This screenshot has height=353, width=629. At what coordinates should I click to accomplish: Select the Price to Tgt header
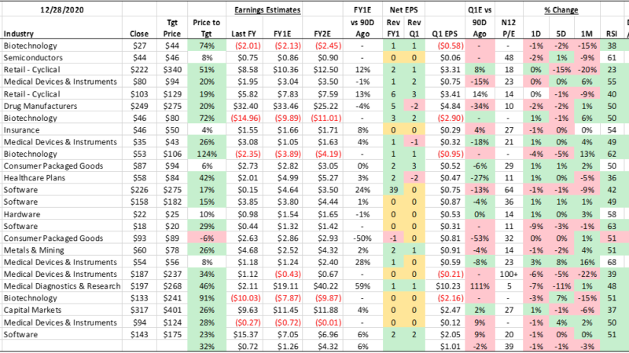point(208,30)
